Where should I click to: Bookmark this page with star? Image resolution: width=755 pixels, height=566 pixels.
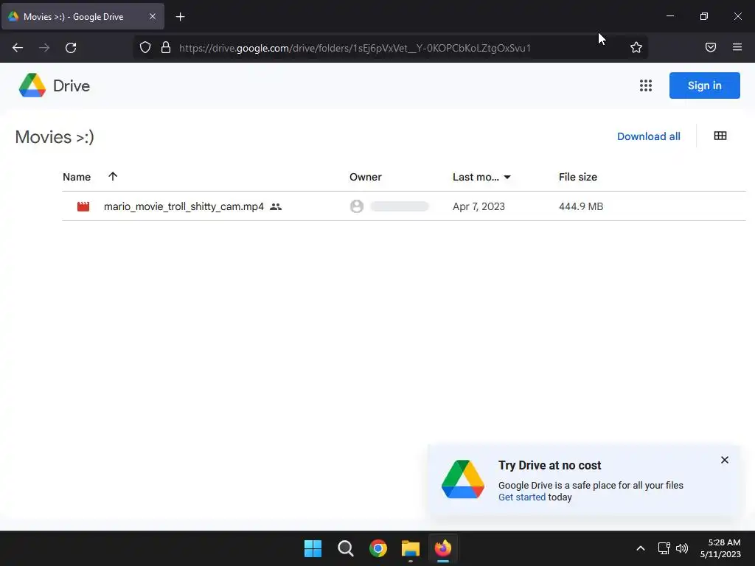[636, 47]
